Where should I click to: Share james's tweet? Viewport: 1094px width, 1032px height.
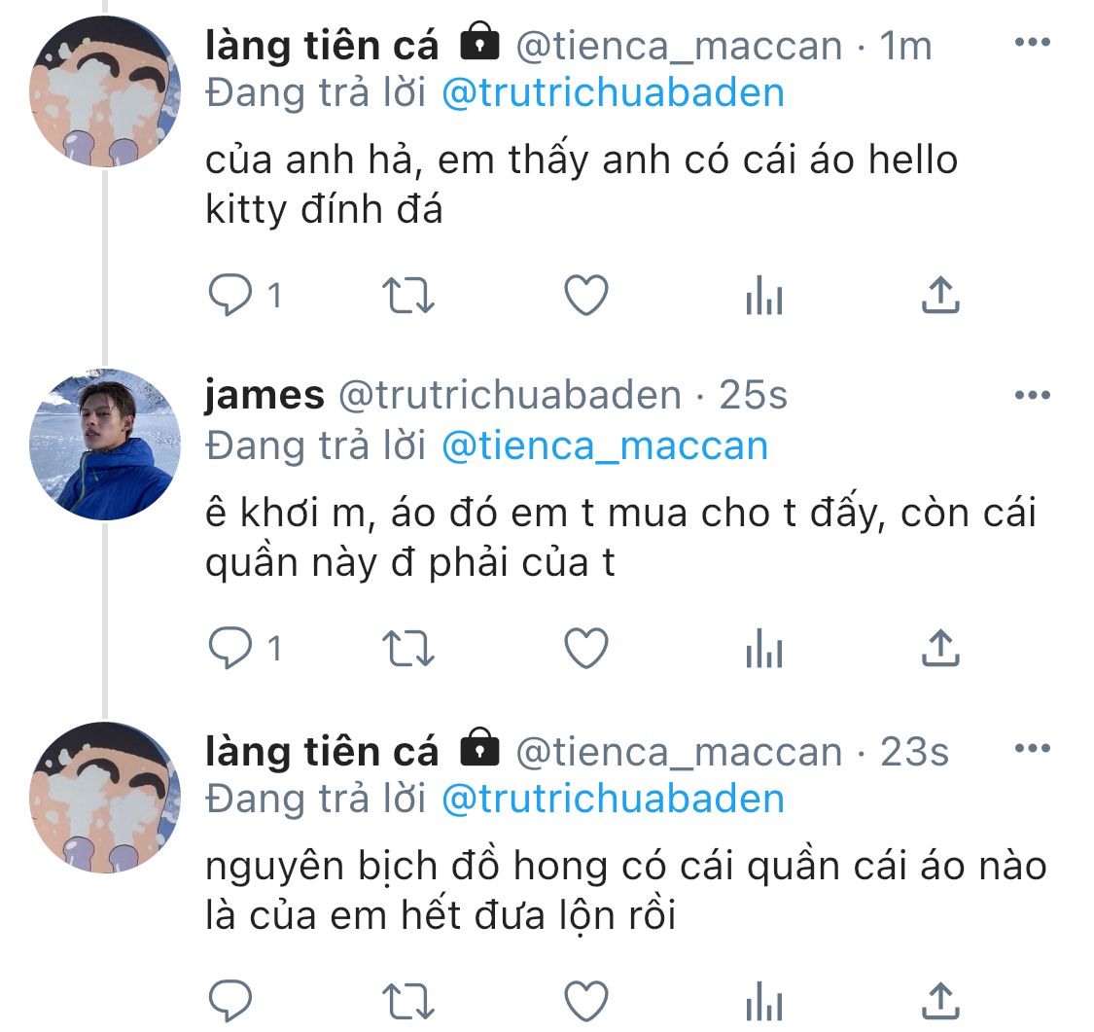coord(940,649)
